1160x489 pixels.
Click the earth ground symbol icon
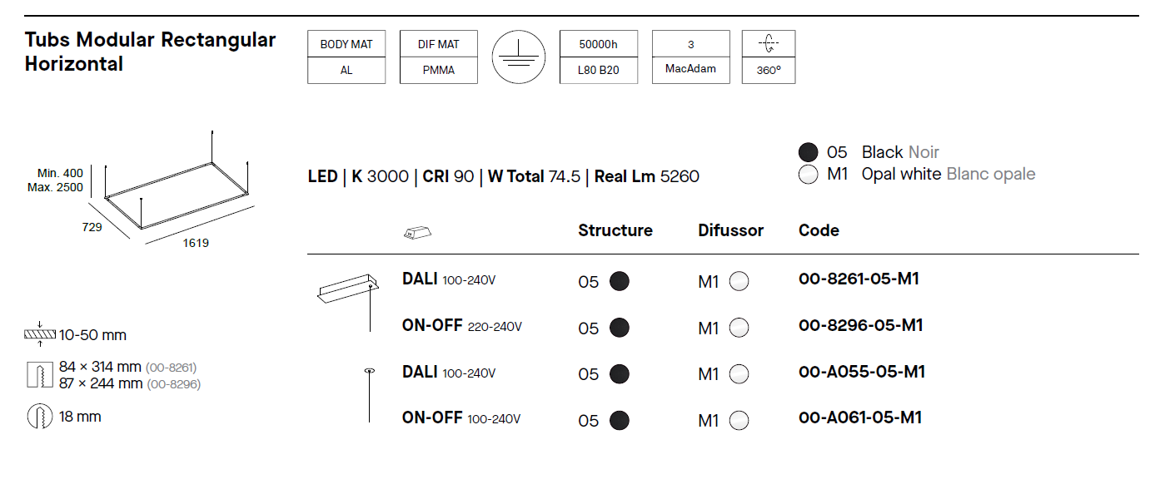518,57
